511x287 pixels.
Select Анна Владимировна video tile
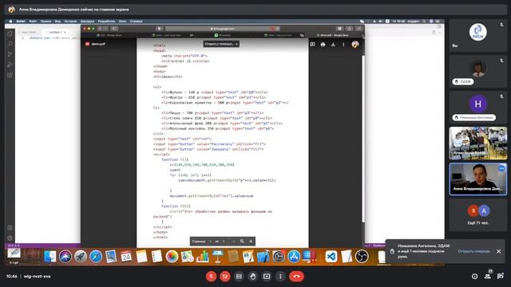coord(477,179)
